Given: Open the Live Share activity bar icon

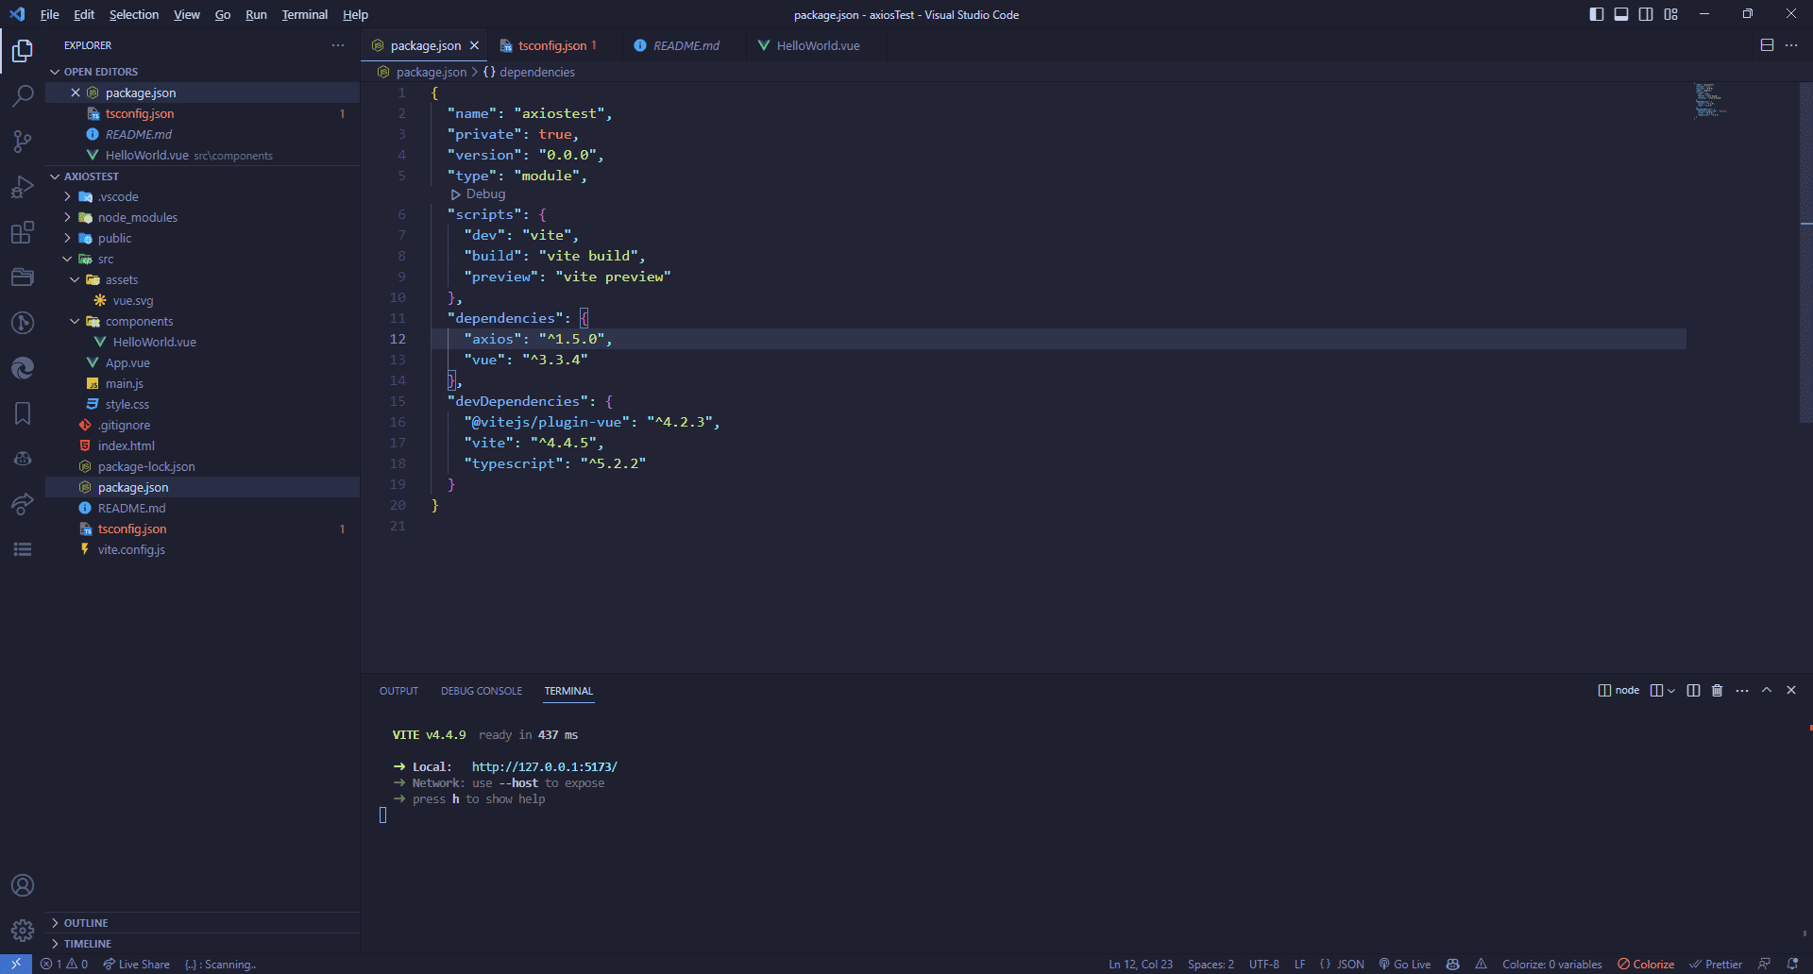Looking at the screenshot, I should (23, 504).
